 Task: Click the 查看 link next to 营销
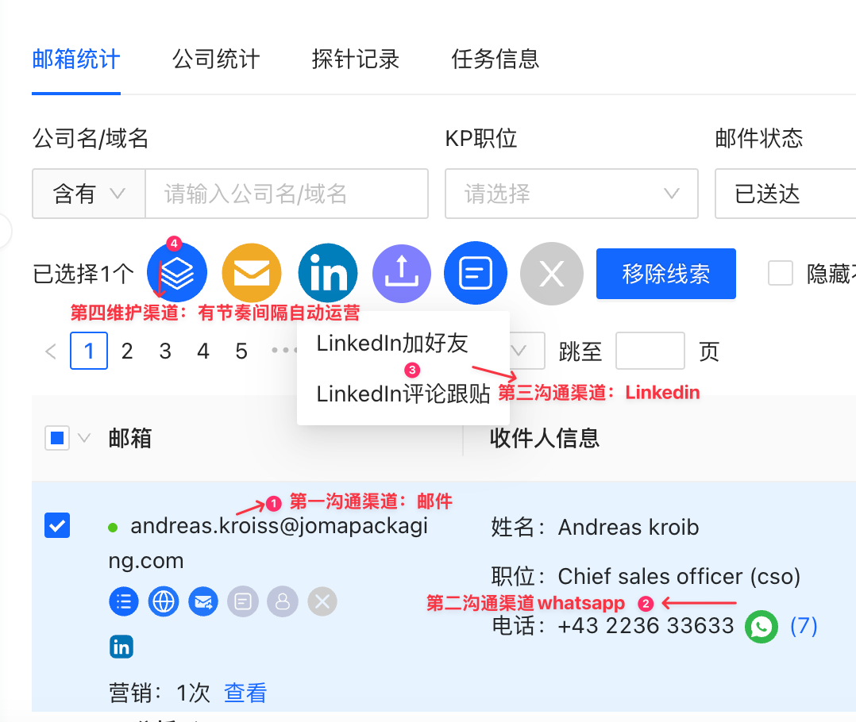(245, 693)
